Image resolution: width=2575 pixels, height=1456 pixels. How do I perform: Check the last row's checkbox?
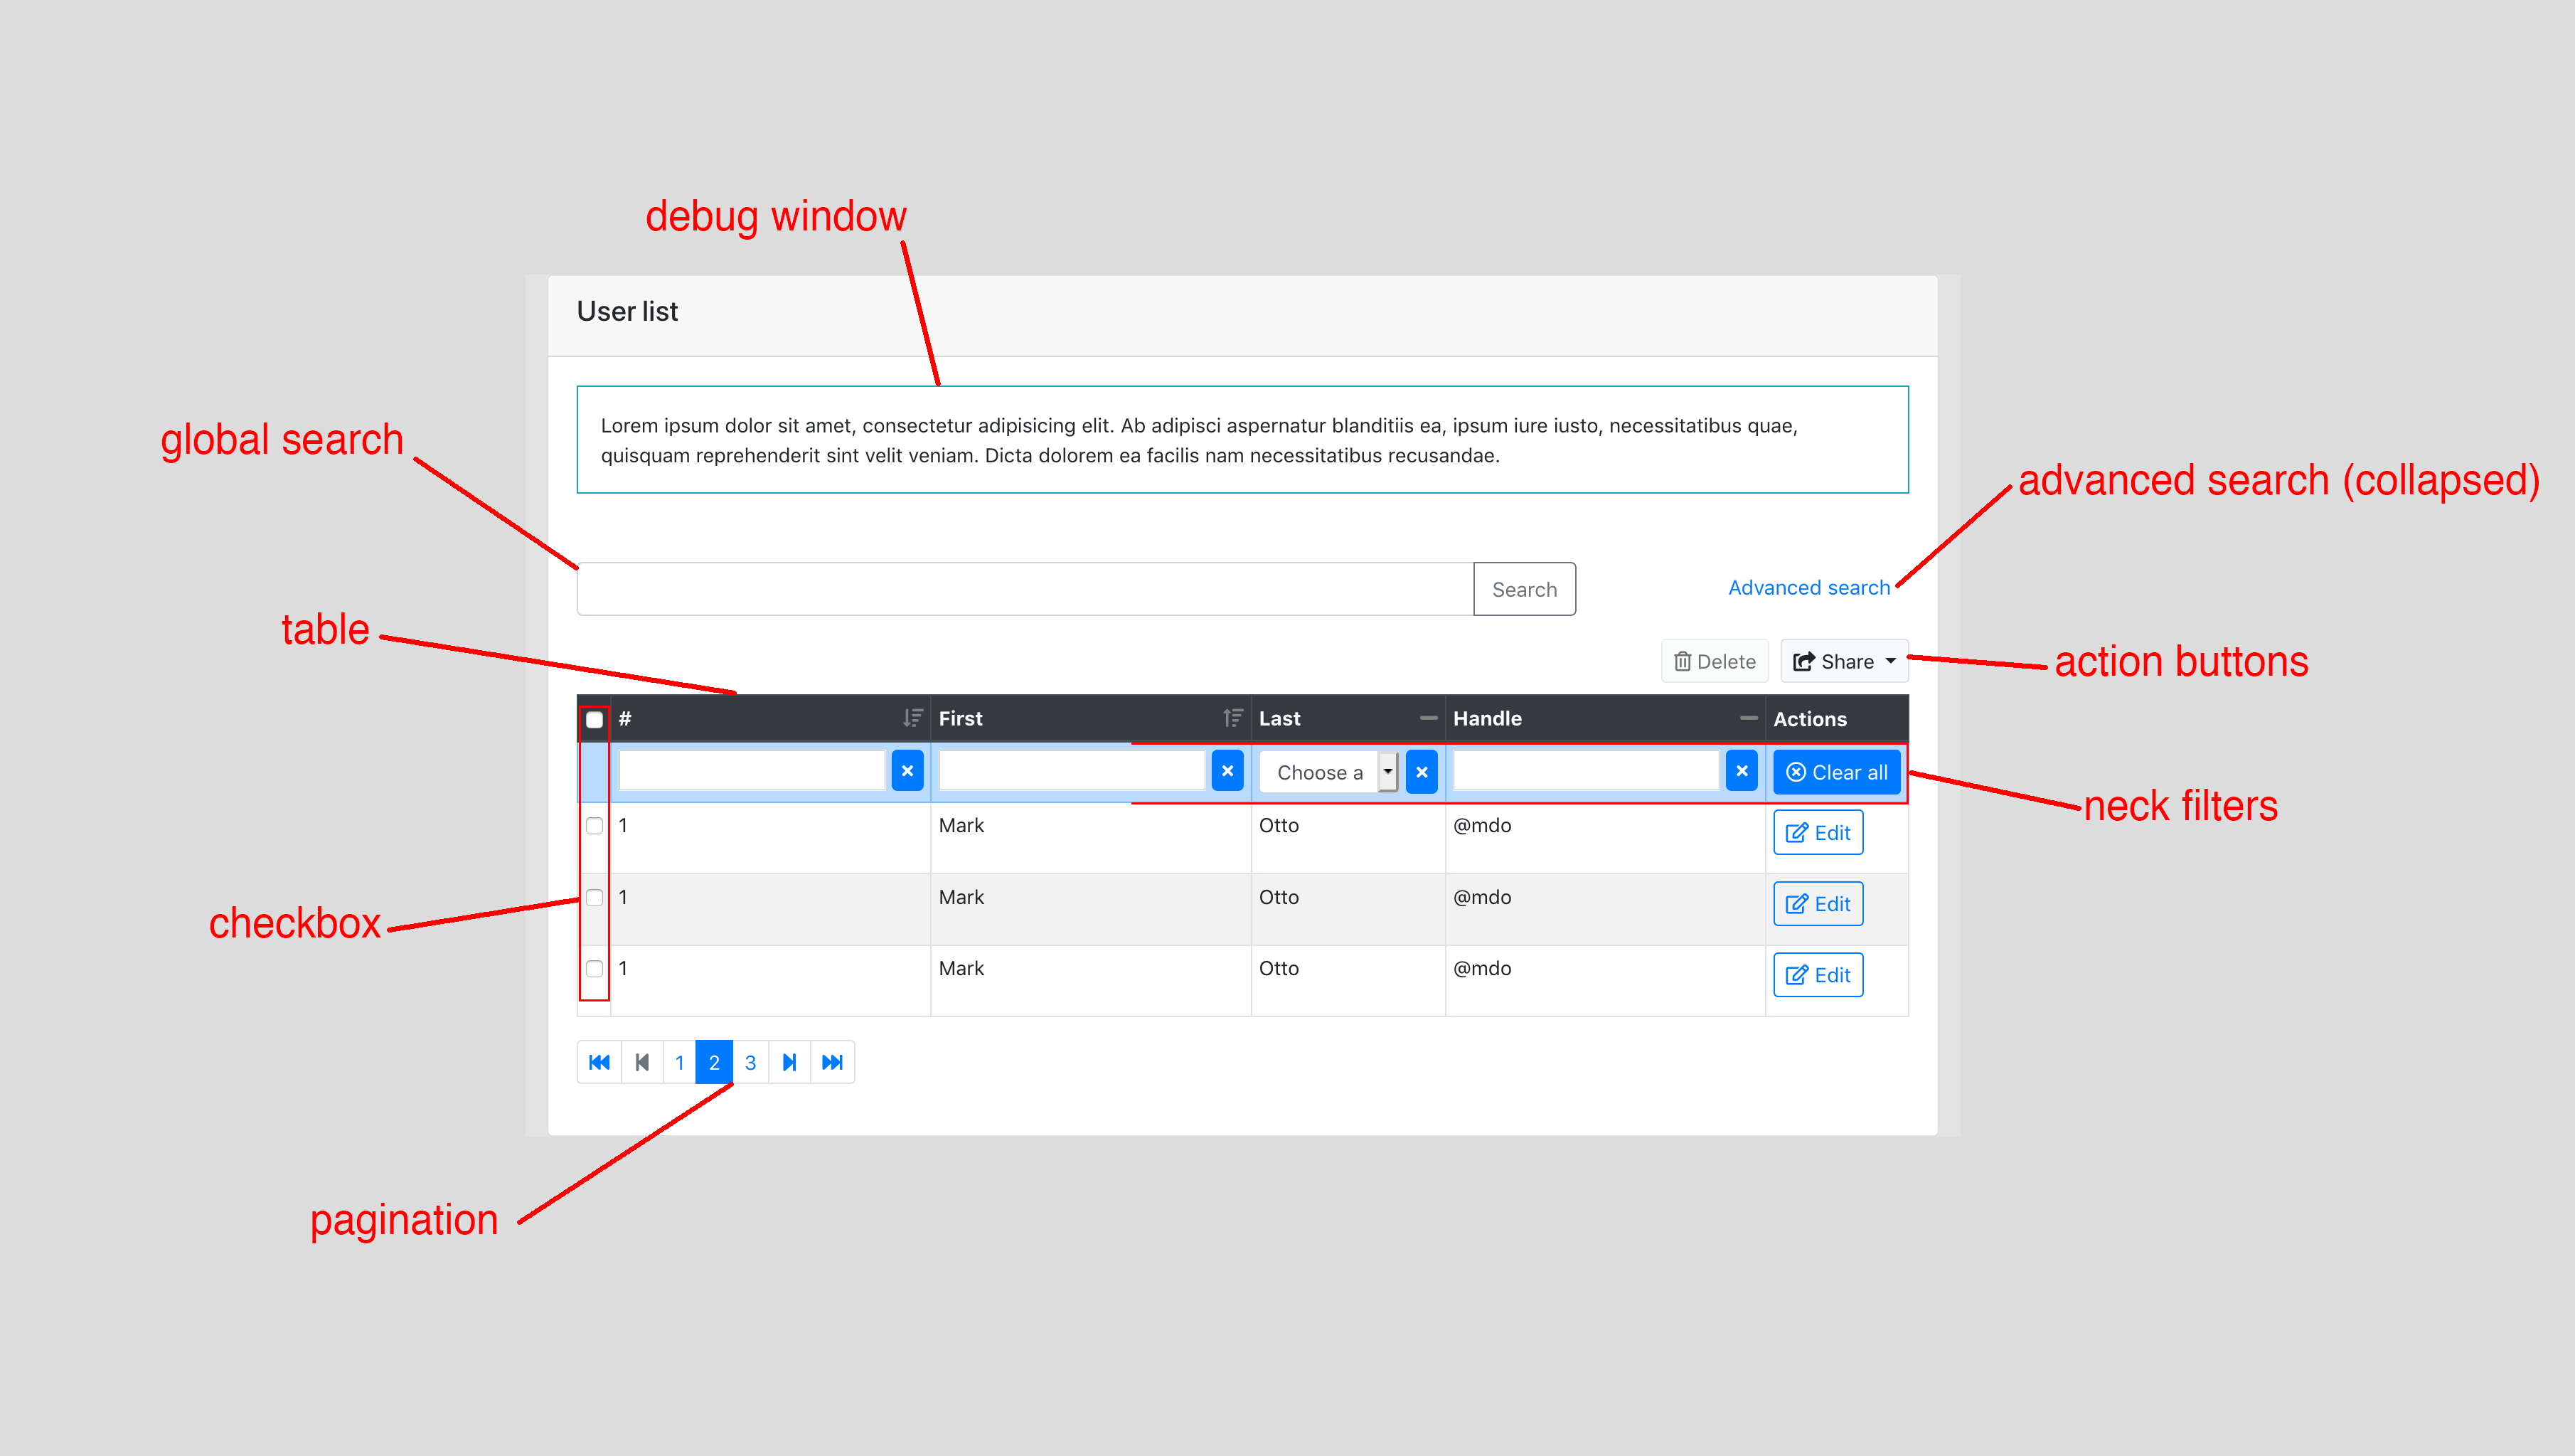(x=593, y=968)
